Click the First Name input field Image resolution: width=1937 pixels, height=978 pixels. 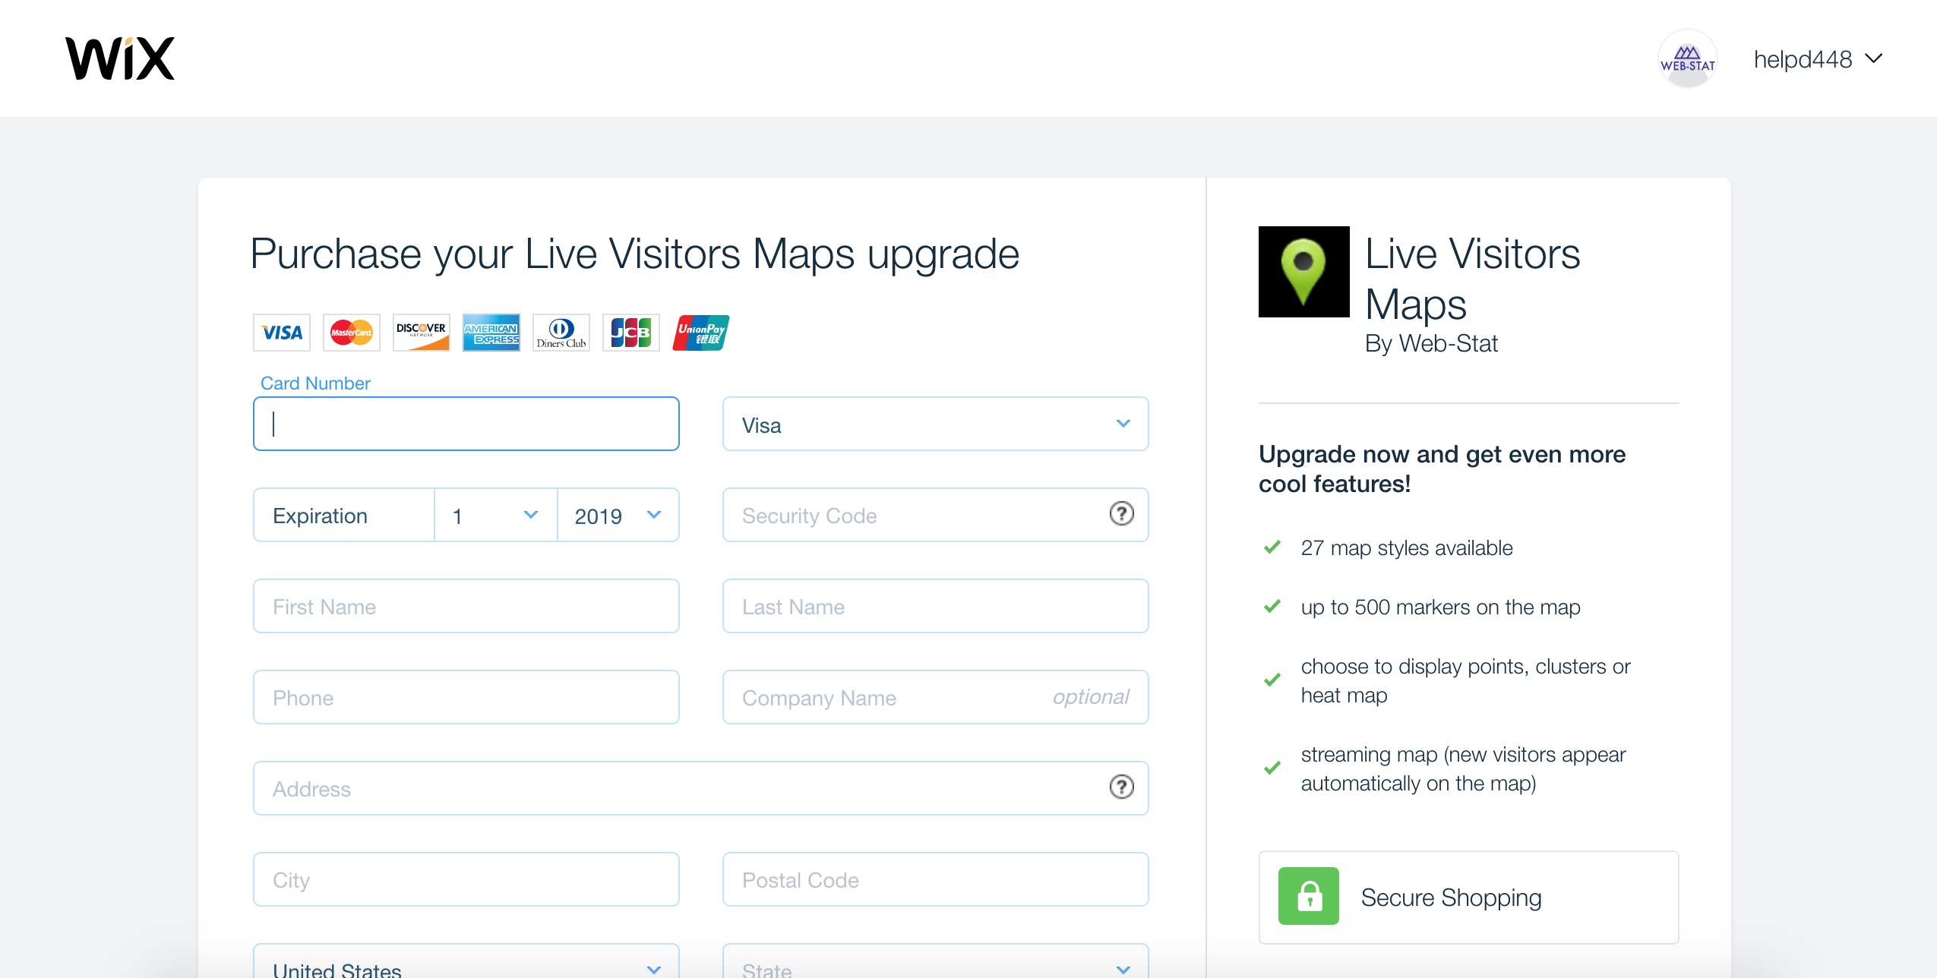(x=466, y=606)
